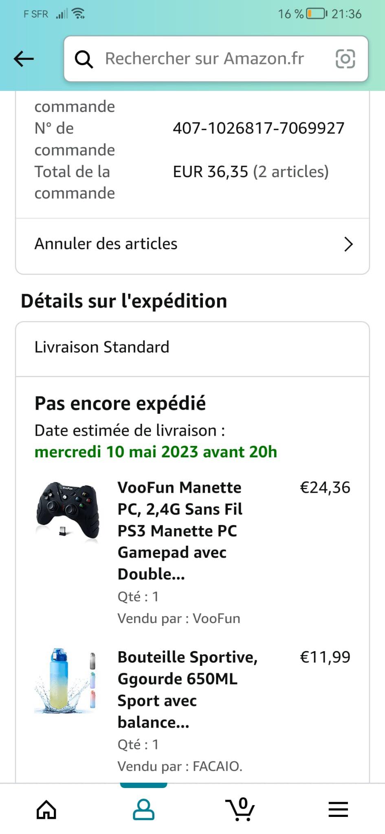Focus the Rechercher sur Amazon.fr search field
The image size is (385, 834).
(x=205, y=59)
